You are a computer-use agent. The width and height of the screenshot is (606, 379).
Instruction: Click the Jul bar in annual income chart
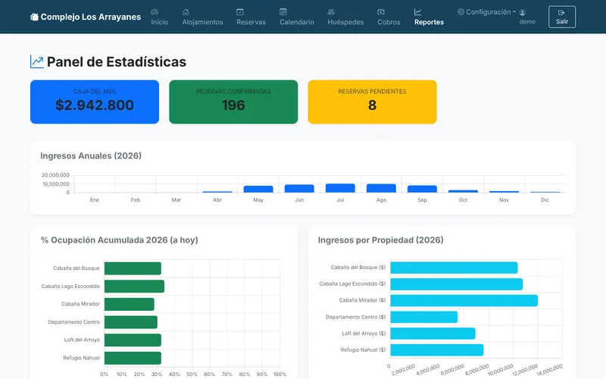point(340,188)
